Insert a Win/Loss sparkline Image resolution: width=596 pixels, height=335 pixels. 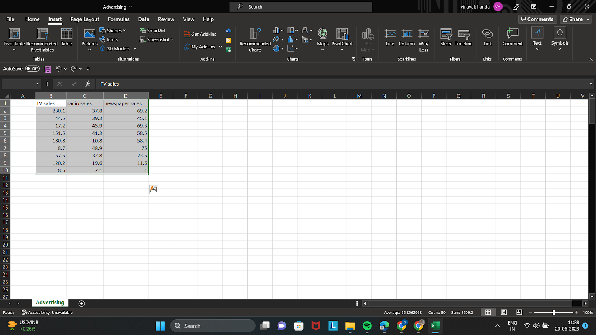pyautogui.click(x=424, y=35)
